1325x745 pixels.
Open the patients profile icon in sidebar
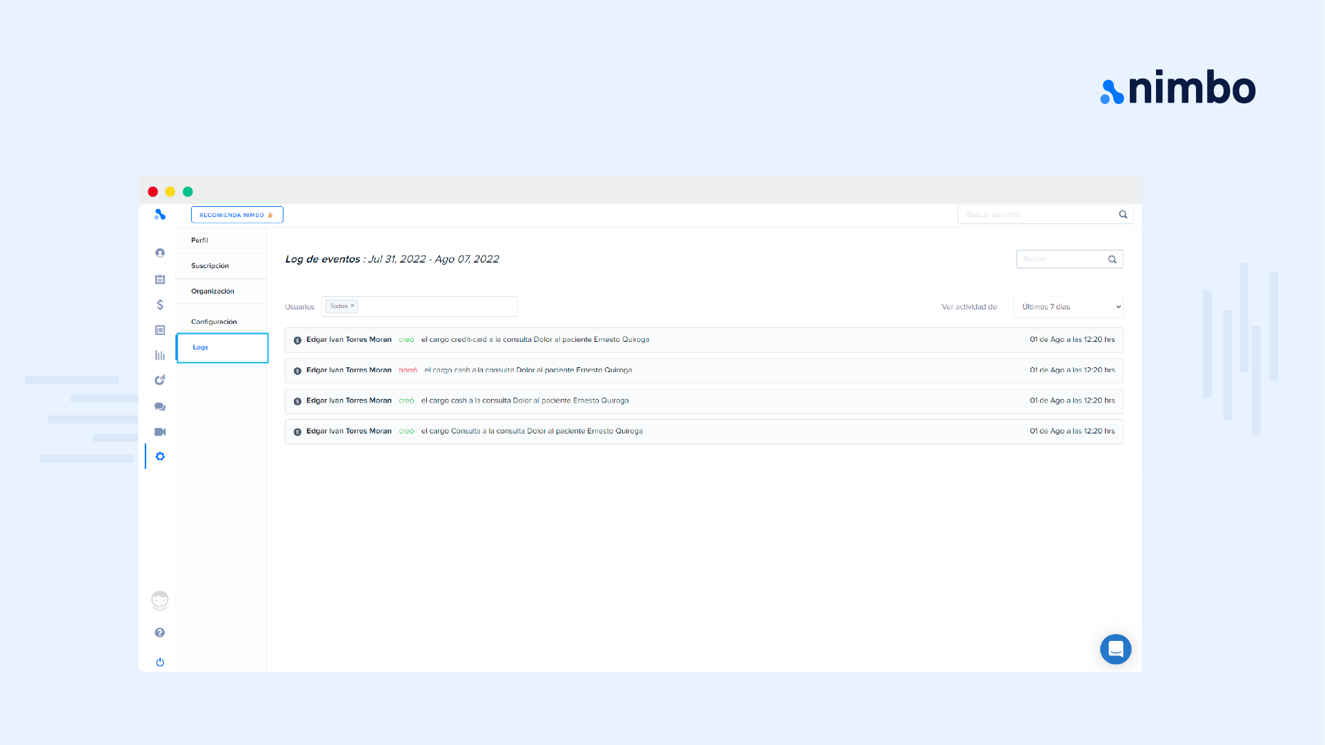[160, 253]
